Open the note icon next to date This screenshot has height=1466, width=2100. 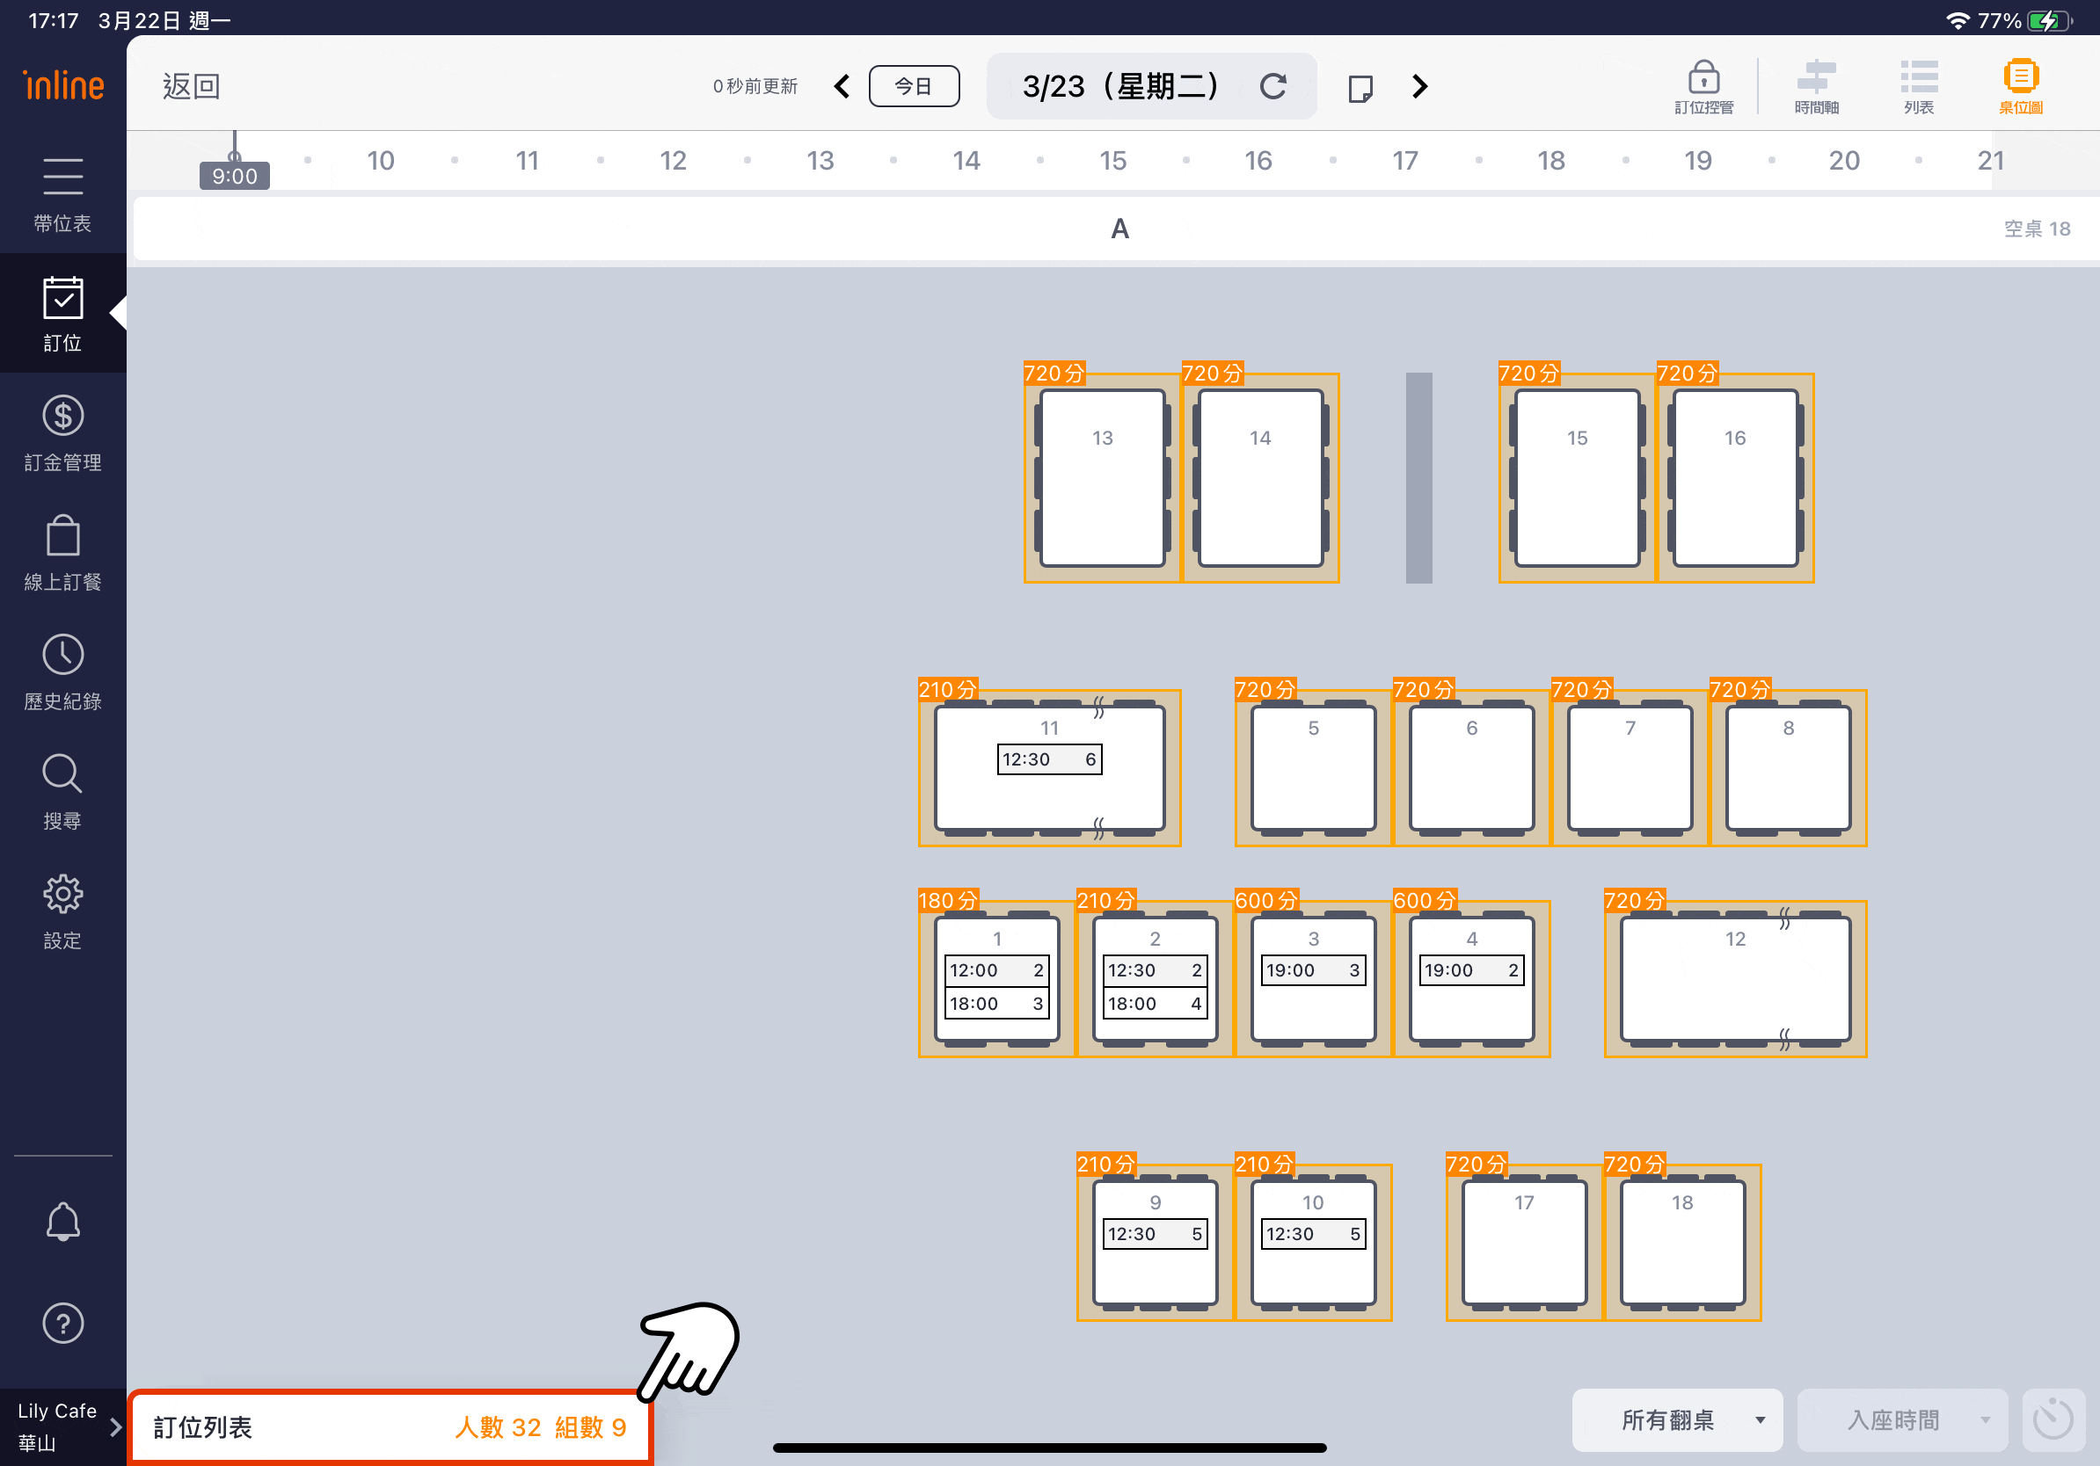tap(1360, 89)
